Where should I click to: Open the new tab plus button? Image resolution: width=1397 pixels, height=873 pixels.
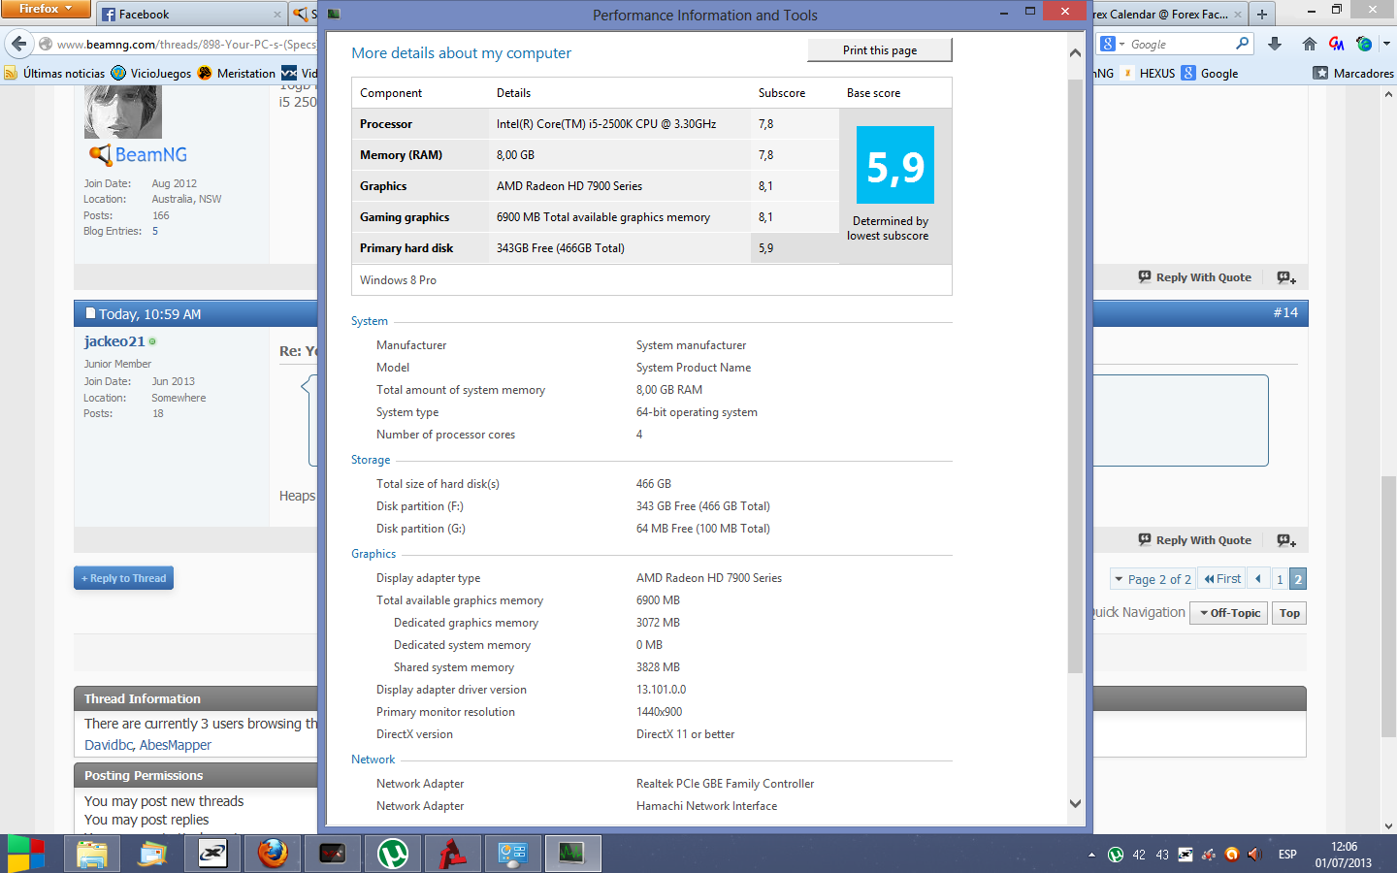click(x=1262, y=14)
